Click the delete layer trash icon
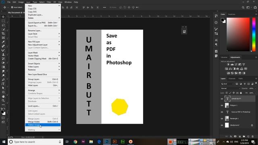This screenshot has height=145, width=258. tap(253, 137)
